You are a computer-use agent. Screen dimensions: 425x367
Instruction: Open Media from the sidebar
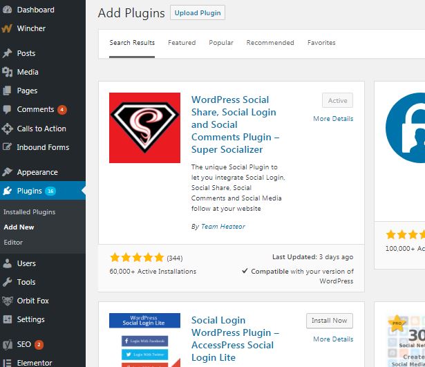[28, 72]
